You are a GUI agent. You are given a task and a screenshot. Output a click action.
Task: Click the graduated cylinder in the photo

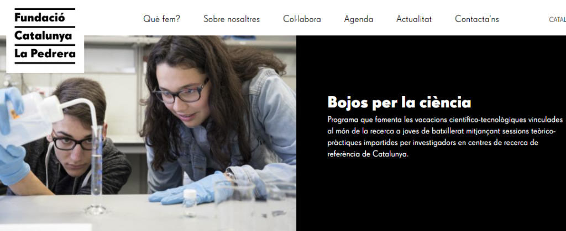pos(96,169)
